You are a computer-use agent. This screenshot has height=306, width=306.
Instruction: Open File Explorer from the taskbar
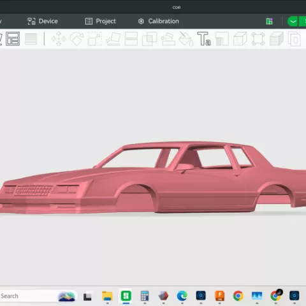107,296
